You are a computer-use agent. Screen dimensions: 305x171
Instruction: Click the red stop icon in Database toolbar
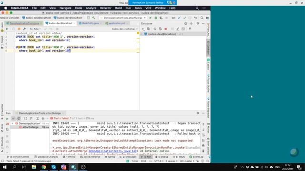tap(166, 29)
